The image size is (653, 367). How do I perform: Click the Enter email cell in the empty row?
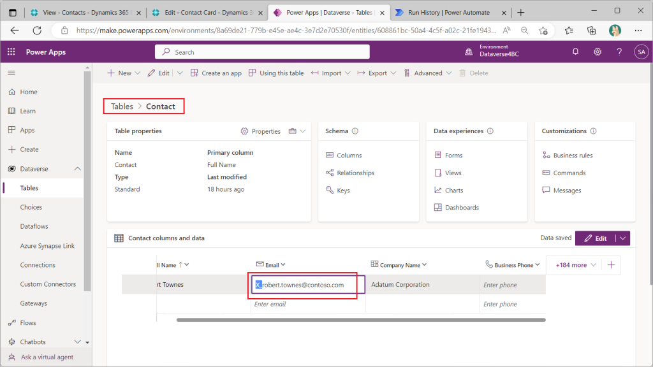pyautogui.click(x=308, y=304)
